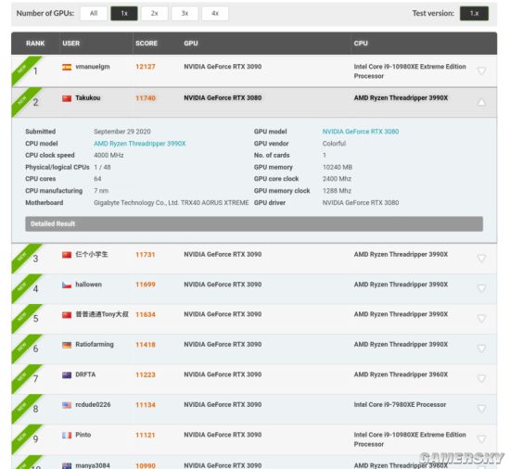Click the NEW ribbon on rank 6

[23, 348]
